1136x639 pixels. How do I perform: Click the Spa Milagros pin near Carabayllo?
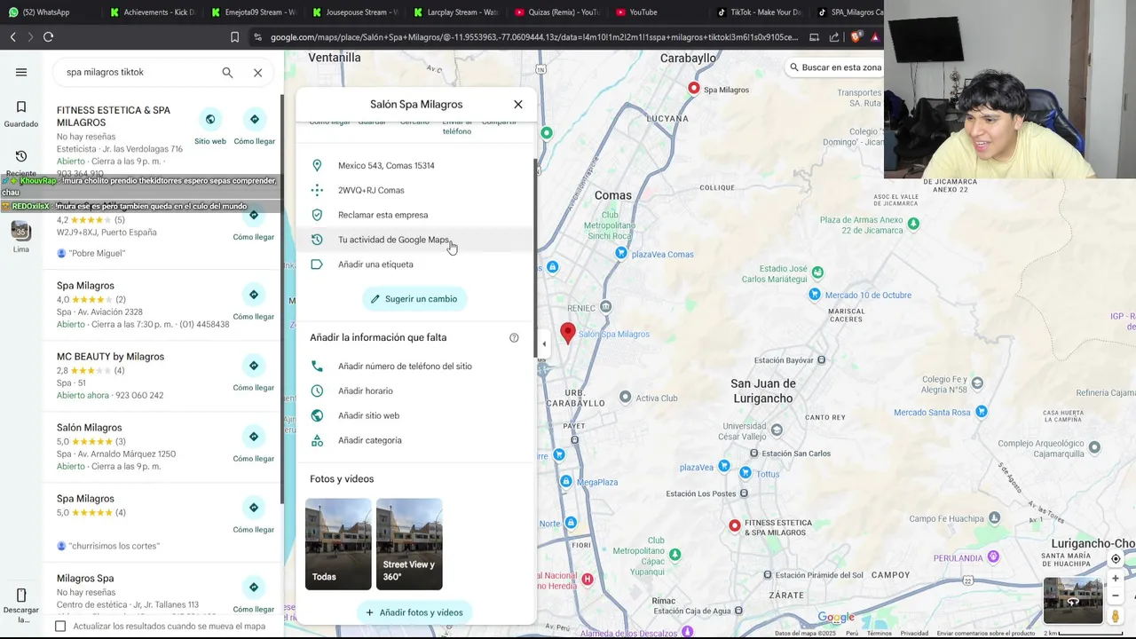pyautogui.click(x=694, y=89)
